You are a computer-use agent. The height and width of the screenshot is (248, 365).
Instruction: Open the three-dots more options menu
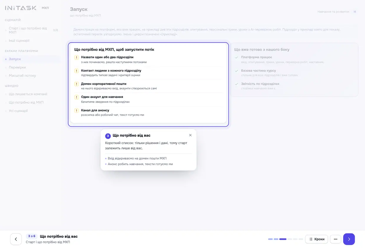point(336,239)
